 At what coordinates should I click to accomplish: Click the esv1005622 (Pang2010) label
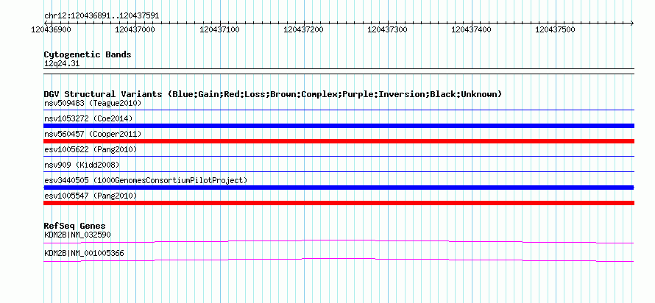pos(91,149)
